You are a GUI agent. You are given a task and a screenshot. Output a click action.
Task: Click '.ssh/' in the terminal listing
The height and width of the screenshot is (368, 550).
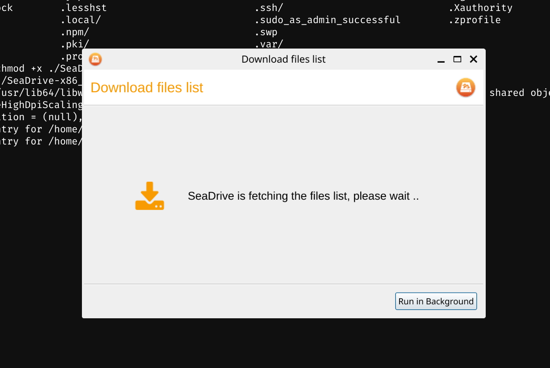point(269,7)
